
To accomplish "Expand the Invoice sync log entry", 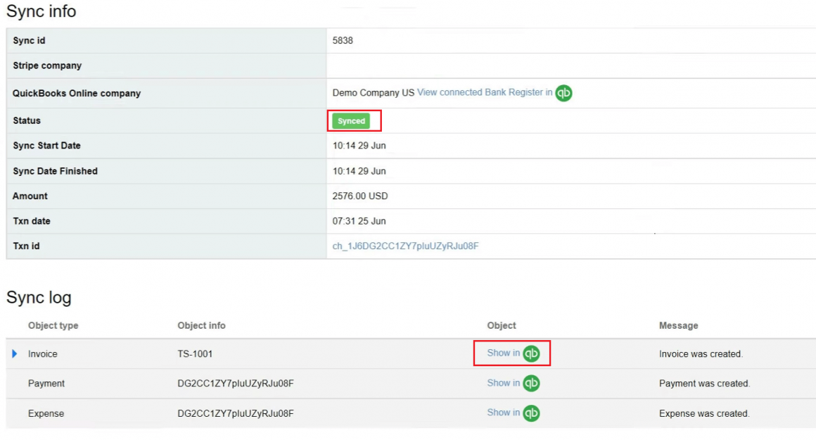I will pos(15,353).
